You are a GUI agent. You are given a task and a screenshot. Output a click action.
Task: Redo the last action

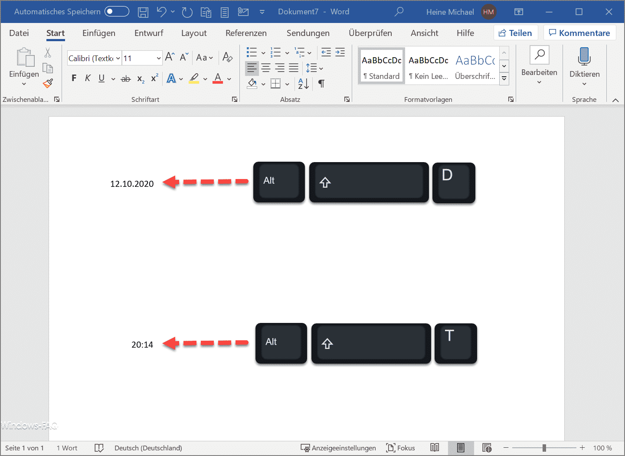coord(187,12)
